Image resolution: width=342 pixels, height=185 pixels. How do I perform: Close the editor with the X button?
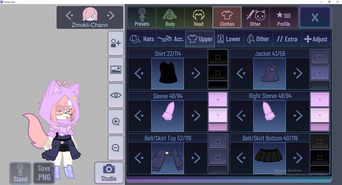[315, 17]
